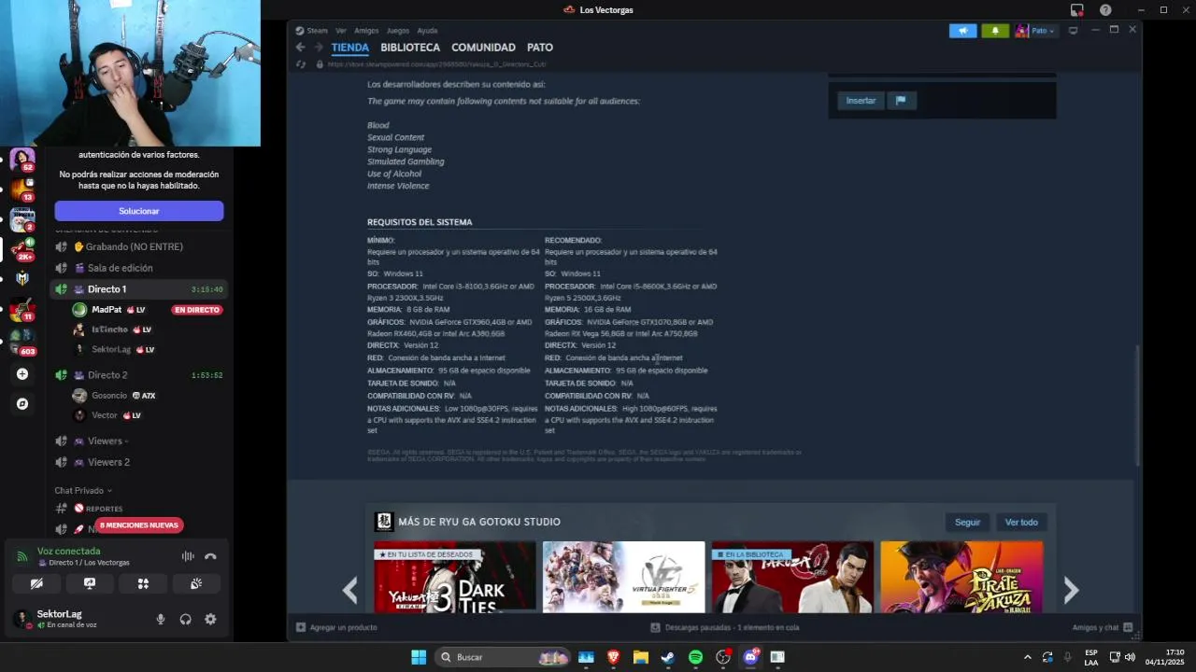1196x672 pixels.
Task: Open Discord user settings gear
Action: (210, 619)
